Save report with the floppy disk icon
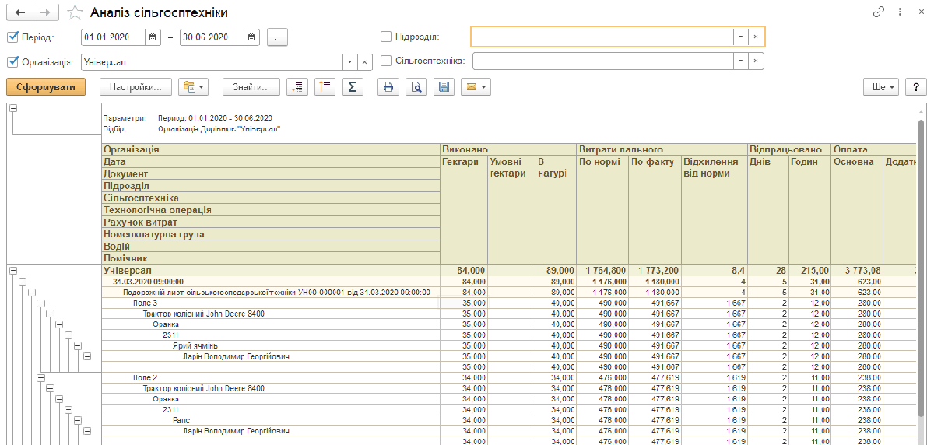This screenshot has height=445, width=934. coord(444,87)
